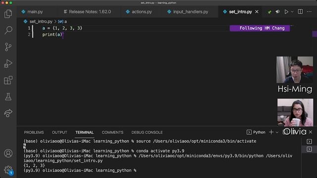Place cursor at end of print(a)
Screen dimensions: 317x178
coord(62,35)
